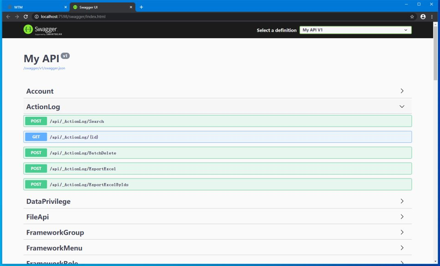This screenshot has height=266, width=440.
Task: Minimize the browser window
Action: 406,4
